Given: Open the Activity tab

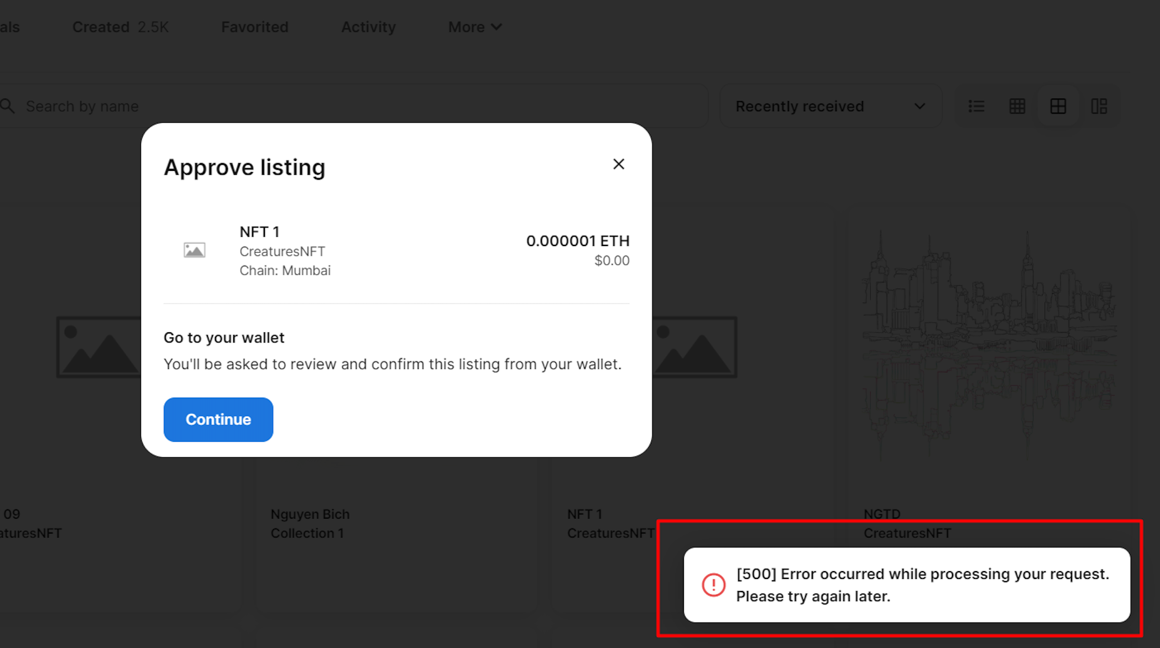Looking at the screenshot, I should 368,27.
